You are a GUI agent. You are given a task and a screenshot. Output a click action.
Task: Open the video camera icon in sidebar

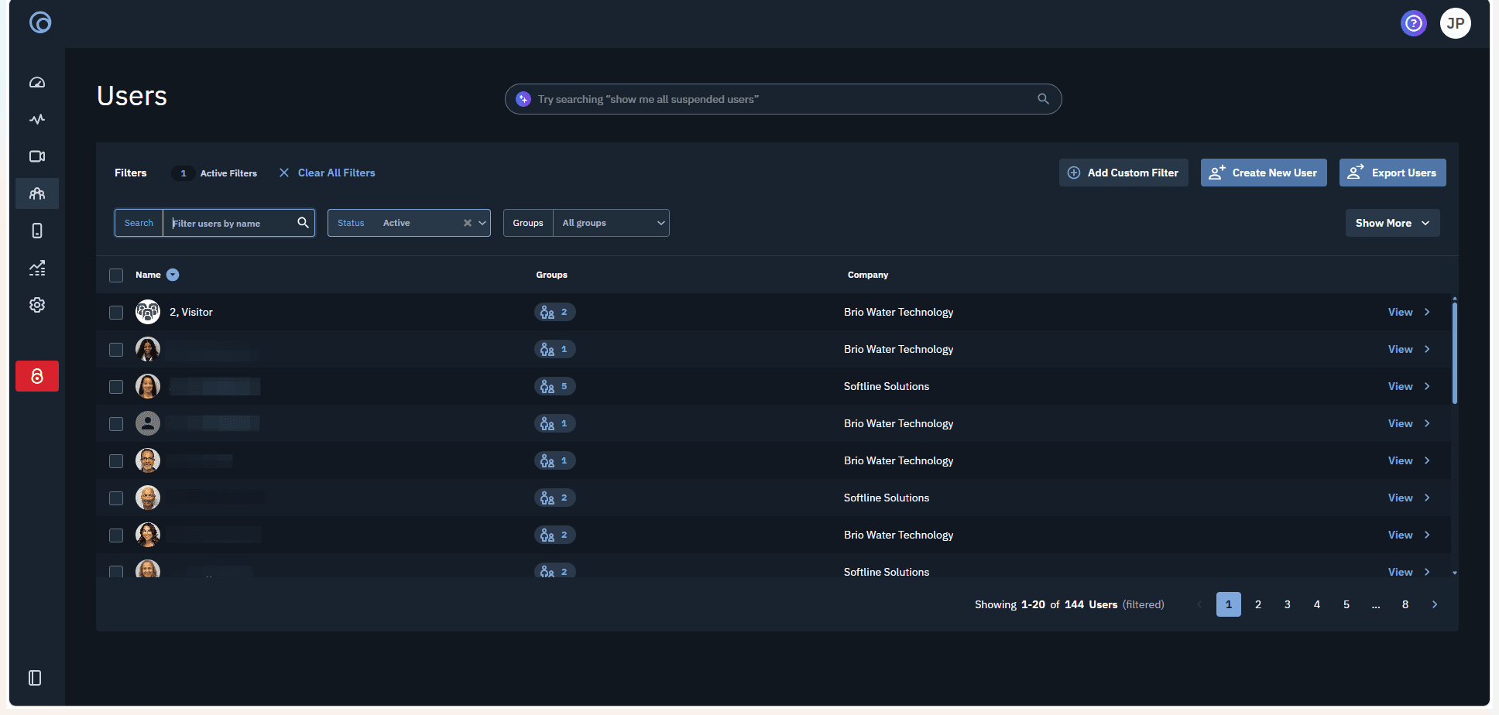coord(37,156)
